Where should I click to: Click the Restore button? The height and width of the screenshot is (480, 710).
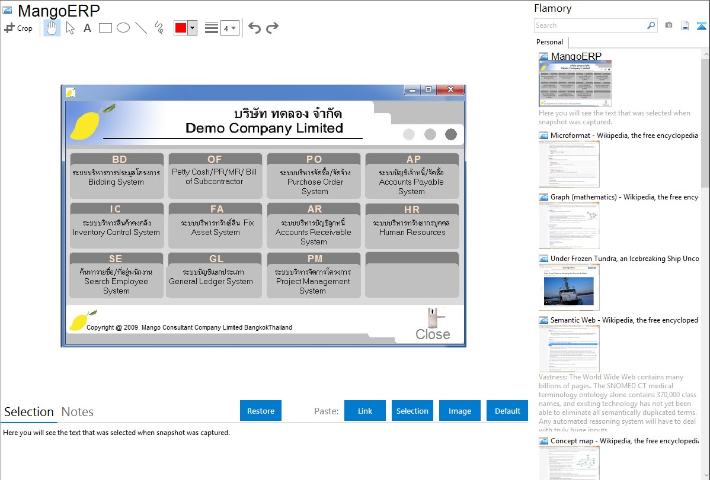[x=261, y=411]
